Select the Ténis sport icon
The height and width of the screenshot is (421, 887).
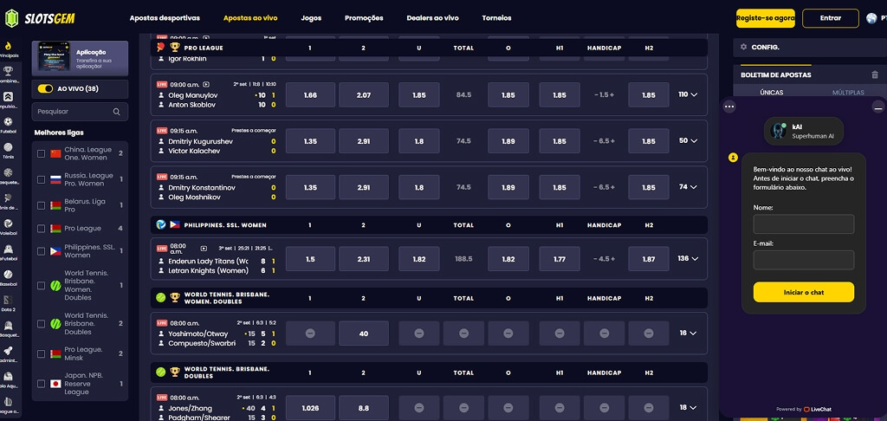[8, 147]
